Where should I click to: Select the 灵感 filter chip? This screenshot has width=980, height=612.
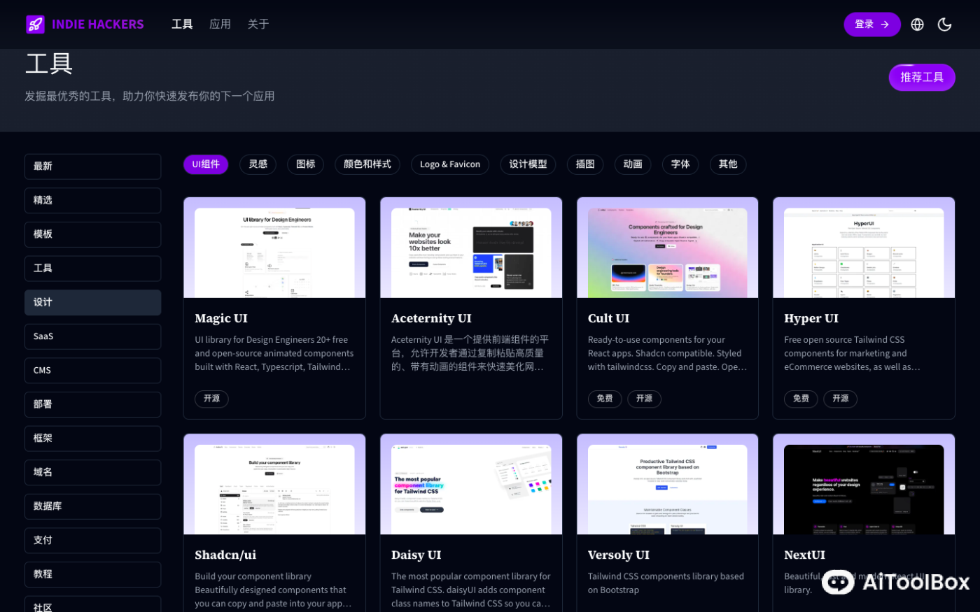click(x=258, y=164)
